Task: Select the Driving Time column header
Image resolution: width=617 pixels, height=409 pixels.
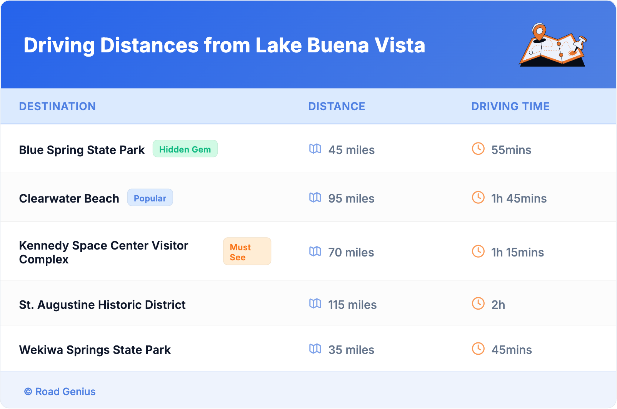Action: pyautogui.click(x=510, y=106)
